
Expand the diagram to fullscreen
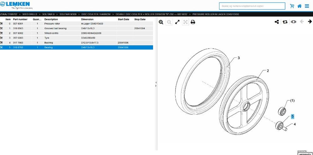[x=177, y=22]
